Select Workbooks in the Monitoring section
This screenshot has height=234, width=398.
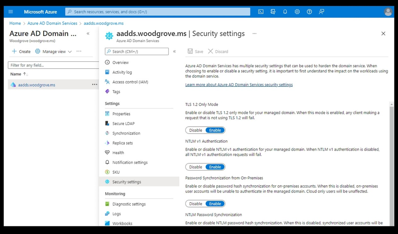(x=123, y=223)
